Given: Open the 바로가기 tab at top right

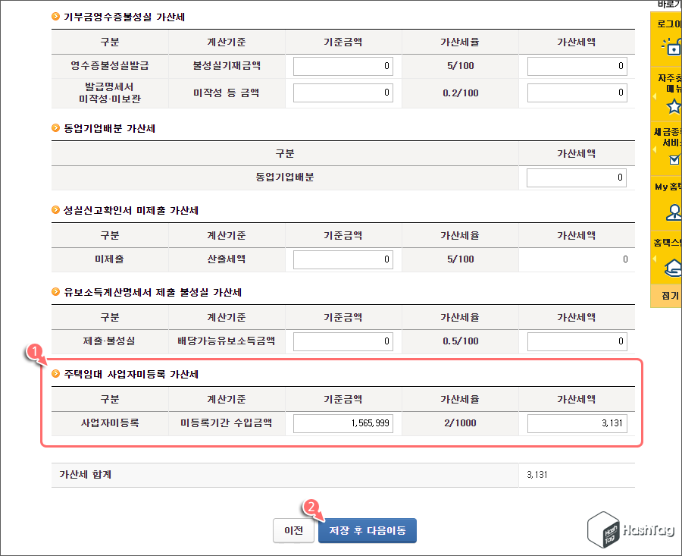Looking at the screenshot, I should pos(670,5).
